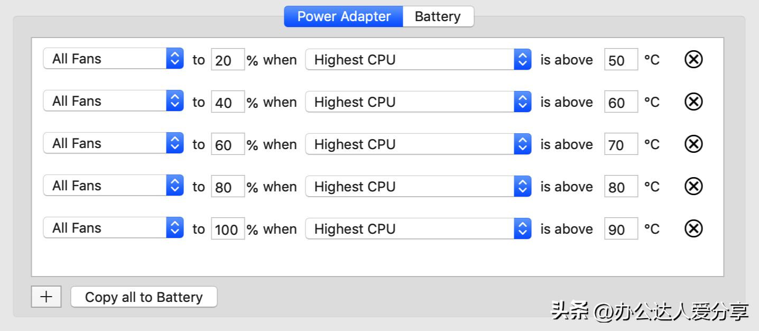Open Highest CPU dropdown in 100% rule
759x331 pixels.
418,228
